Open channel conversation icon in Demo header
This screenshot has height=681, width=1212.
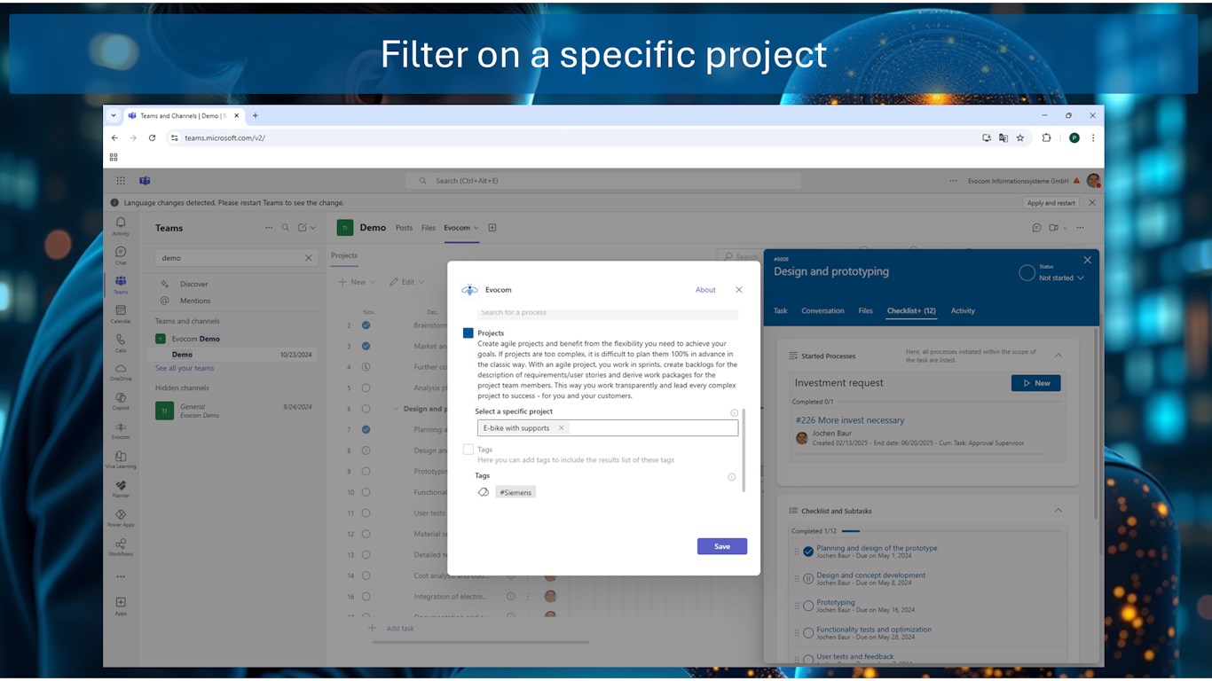point(1036,228)
